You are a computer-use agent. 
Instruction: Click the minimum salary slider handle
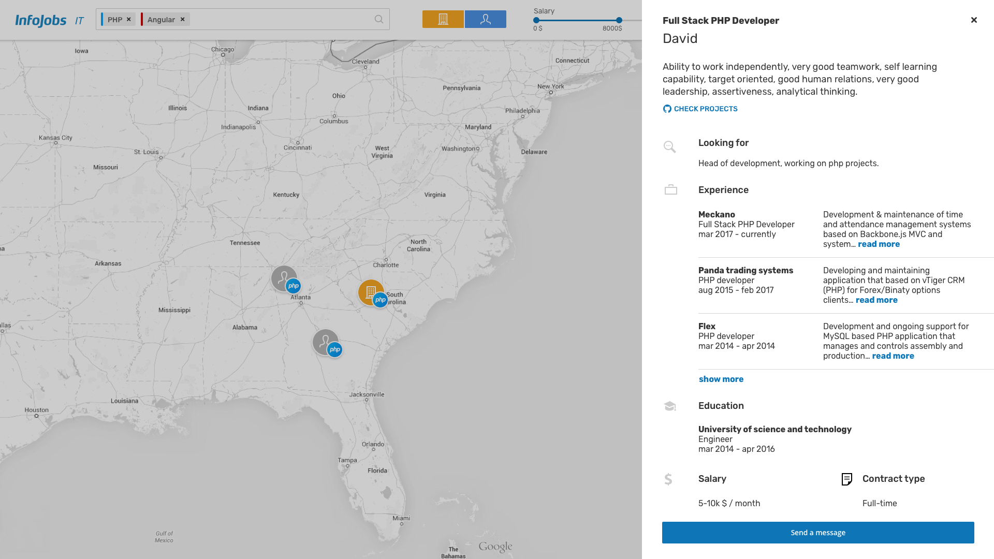pyautogui.click(x=536, y=20)
